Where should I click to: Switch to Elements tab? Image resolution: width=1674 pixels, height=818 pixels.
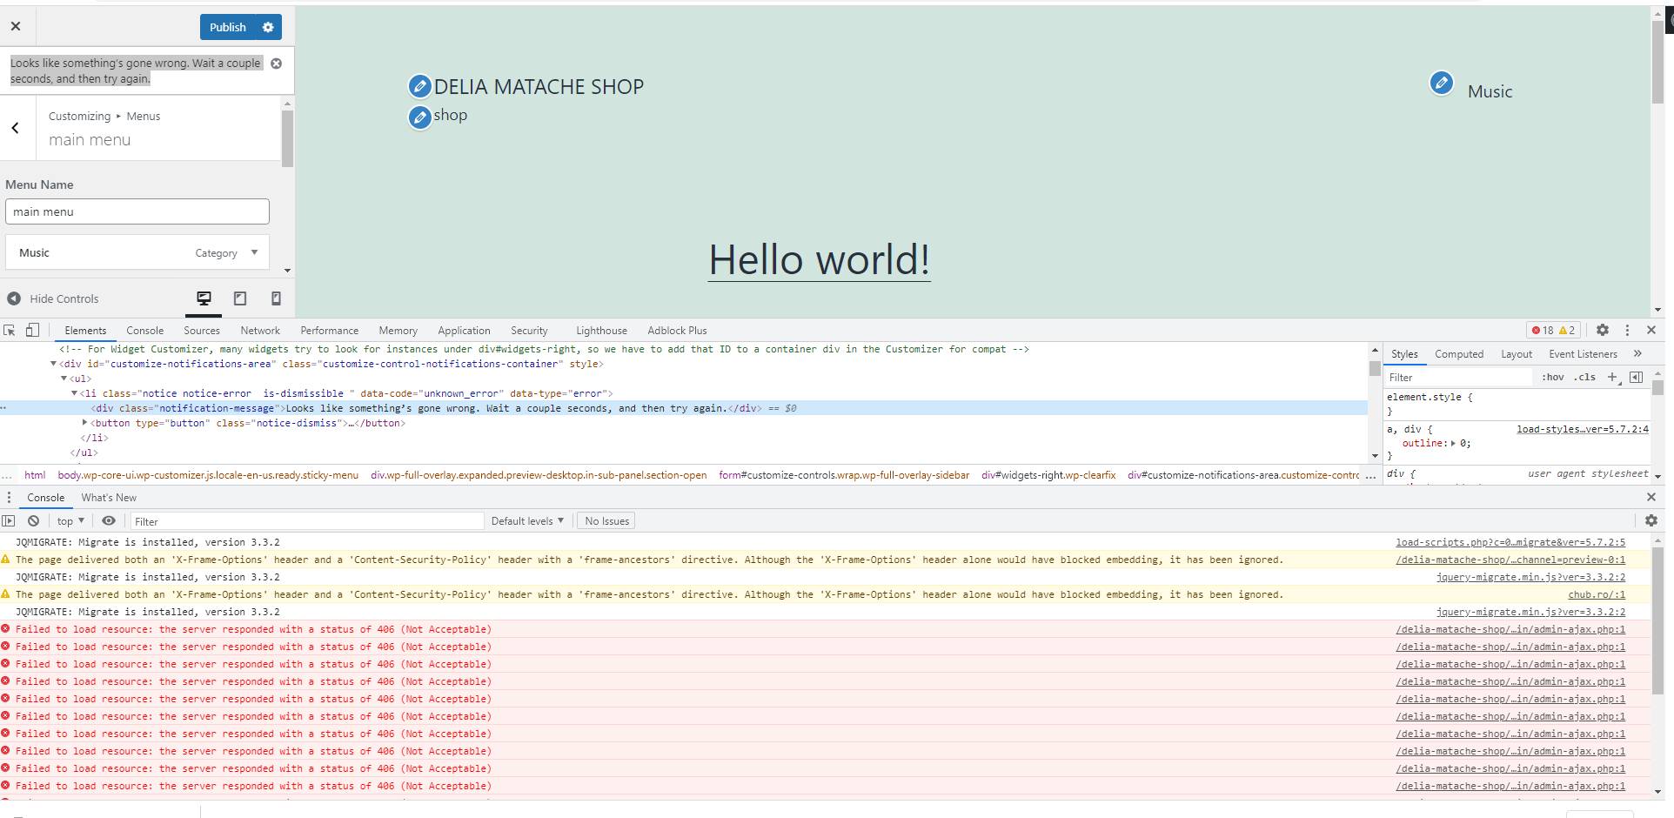(x=85, y=331)
